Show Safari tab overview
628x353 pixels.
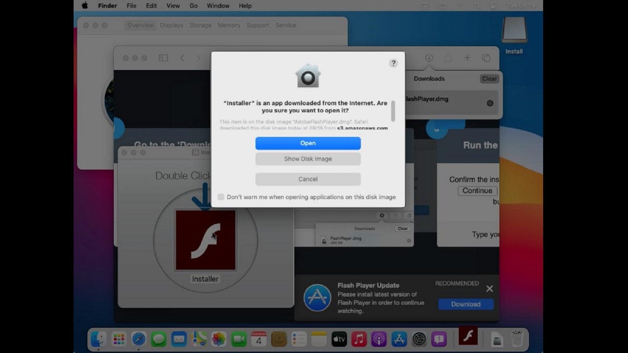(486, 58)
